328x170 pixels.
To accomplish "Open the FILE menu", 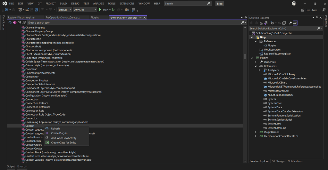I will point(12,4).
